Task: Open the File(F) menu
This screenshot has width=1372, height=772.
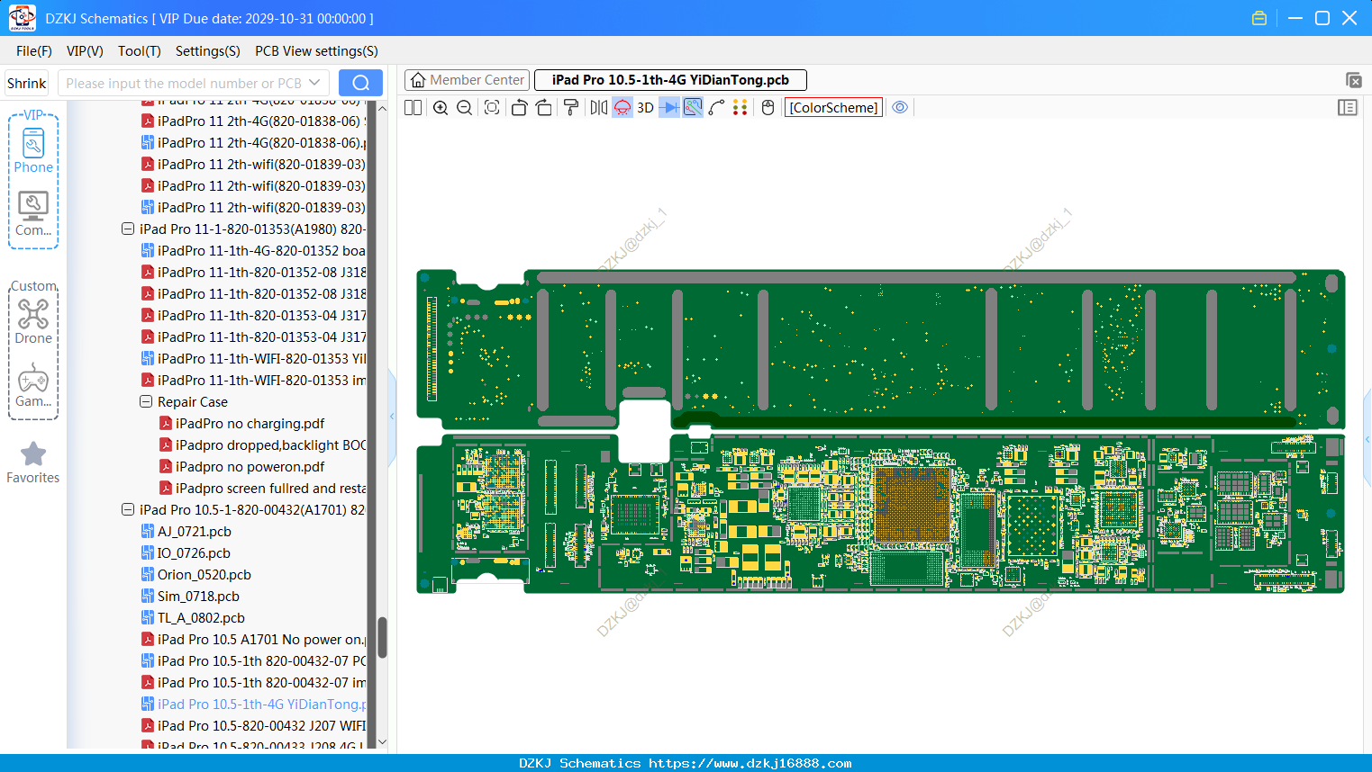Action: point(34,51)
